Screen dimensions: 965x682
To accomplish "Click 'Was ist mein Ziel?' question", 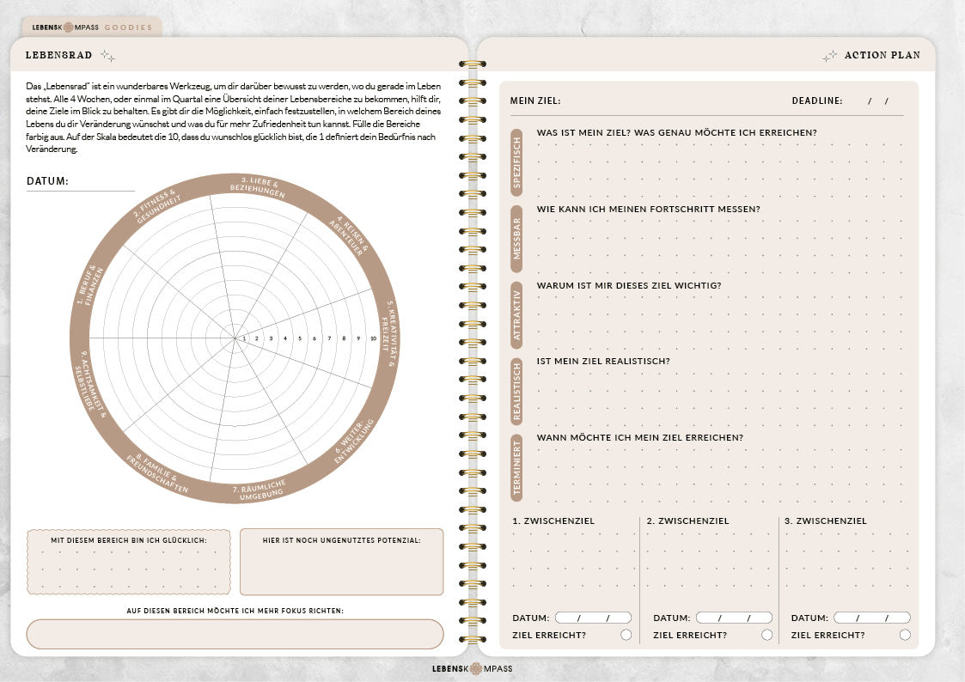I will (676, 133).
